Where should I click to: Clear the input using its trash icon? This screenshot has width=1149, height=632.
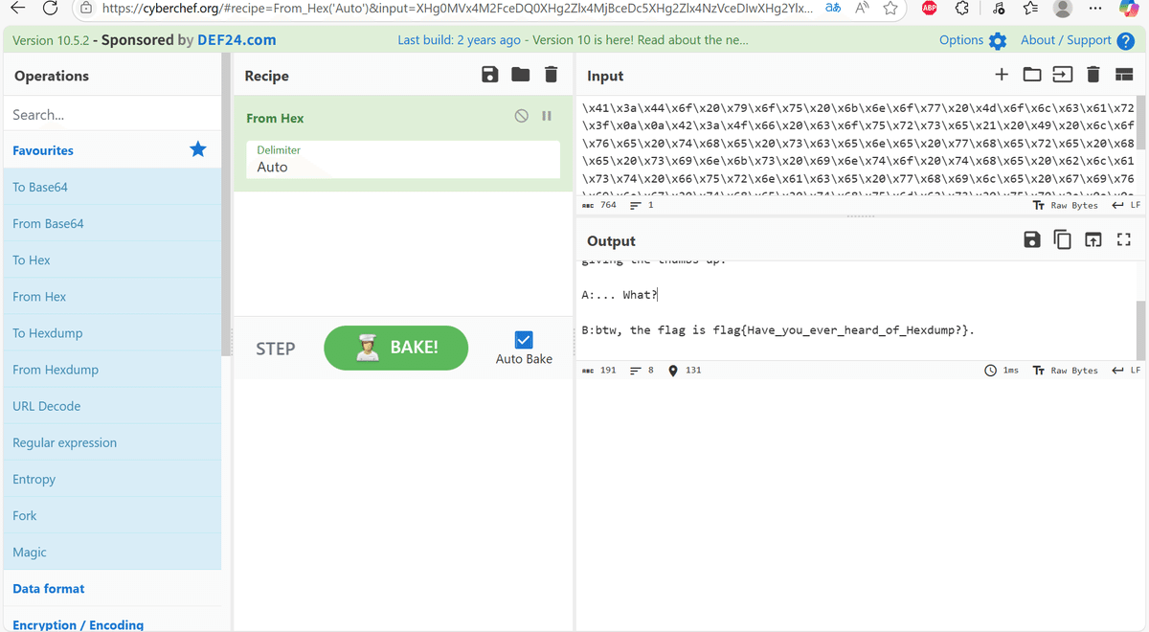click(x=1093, y=73)
